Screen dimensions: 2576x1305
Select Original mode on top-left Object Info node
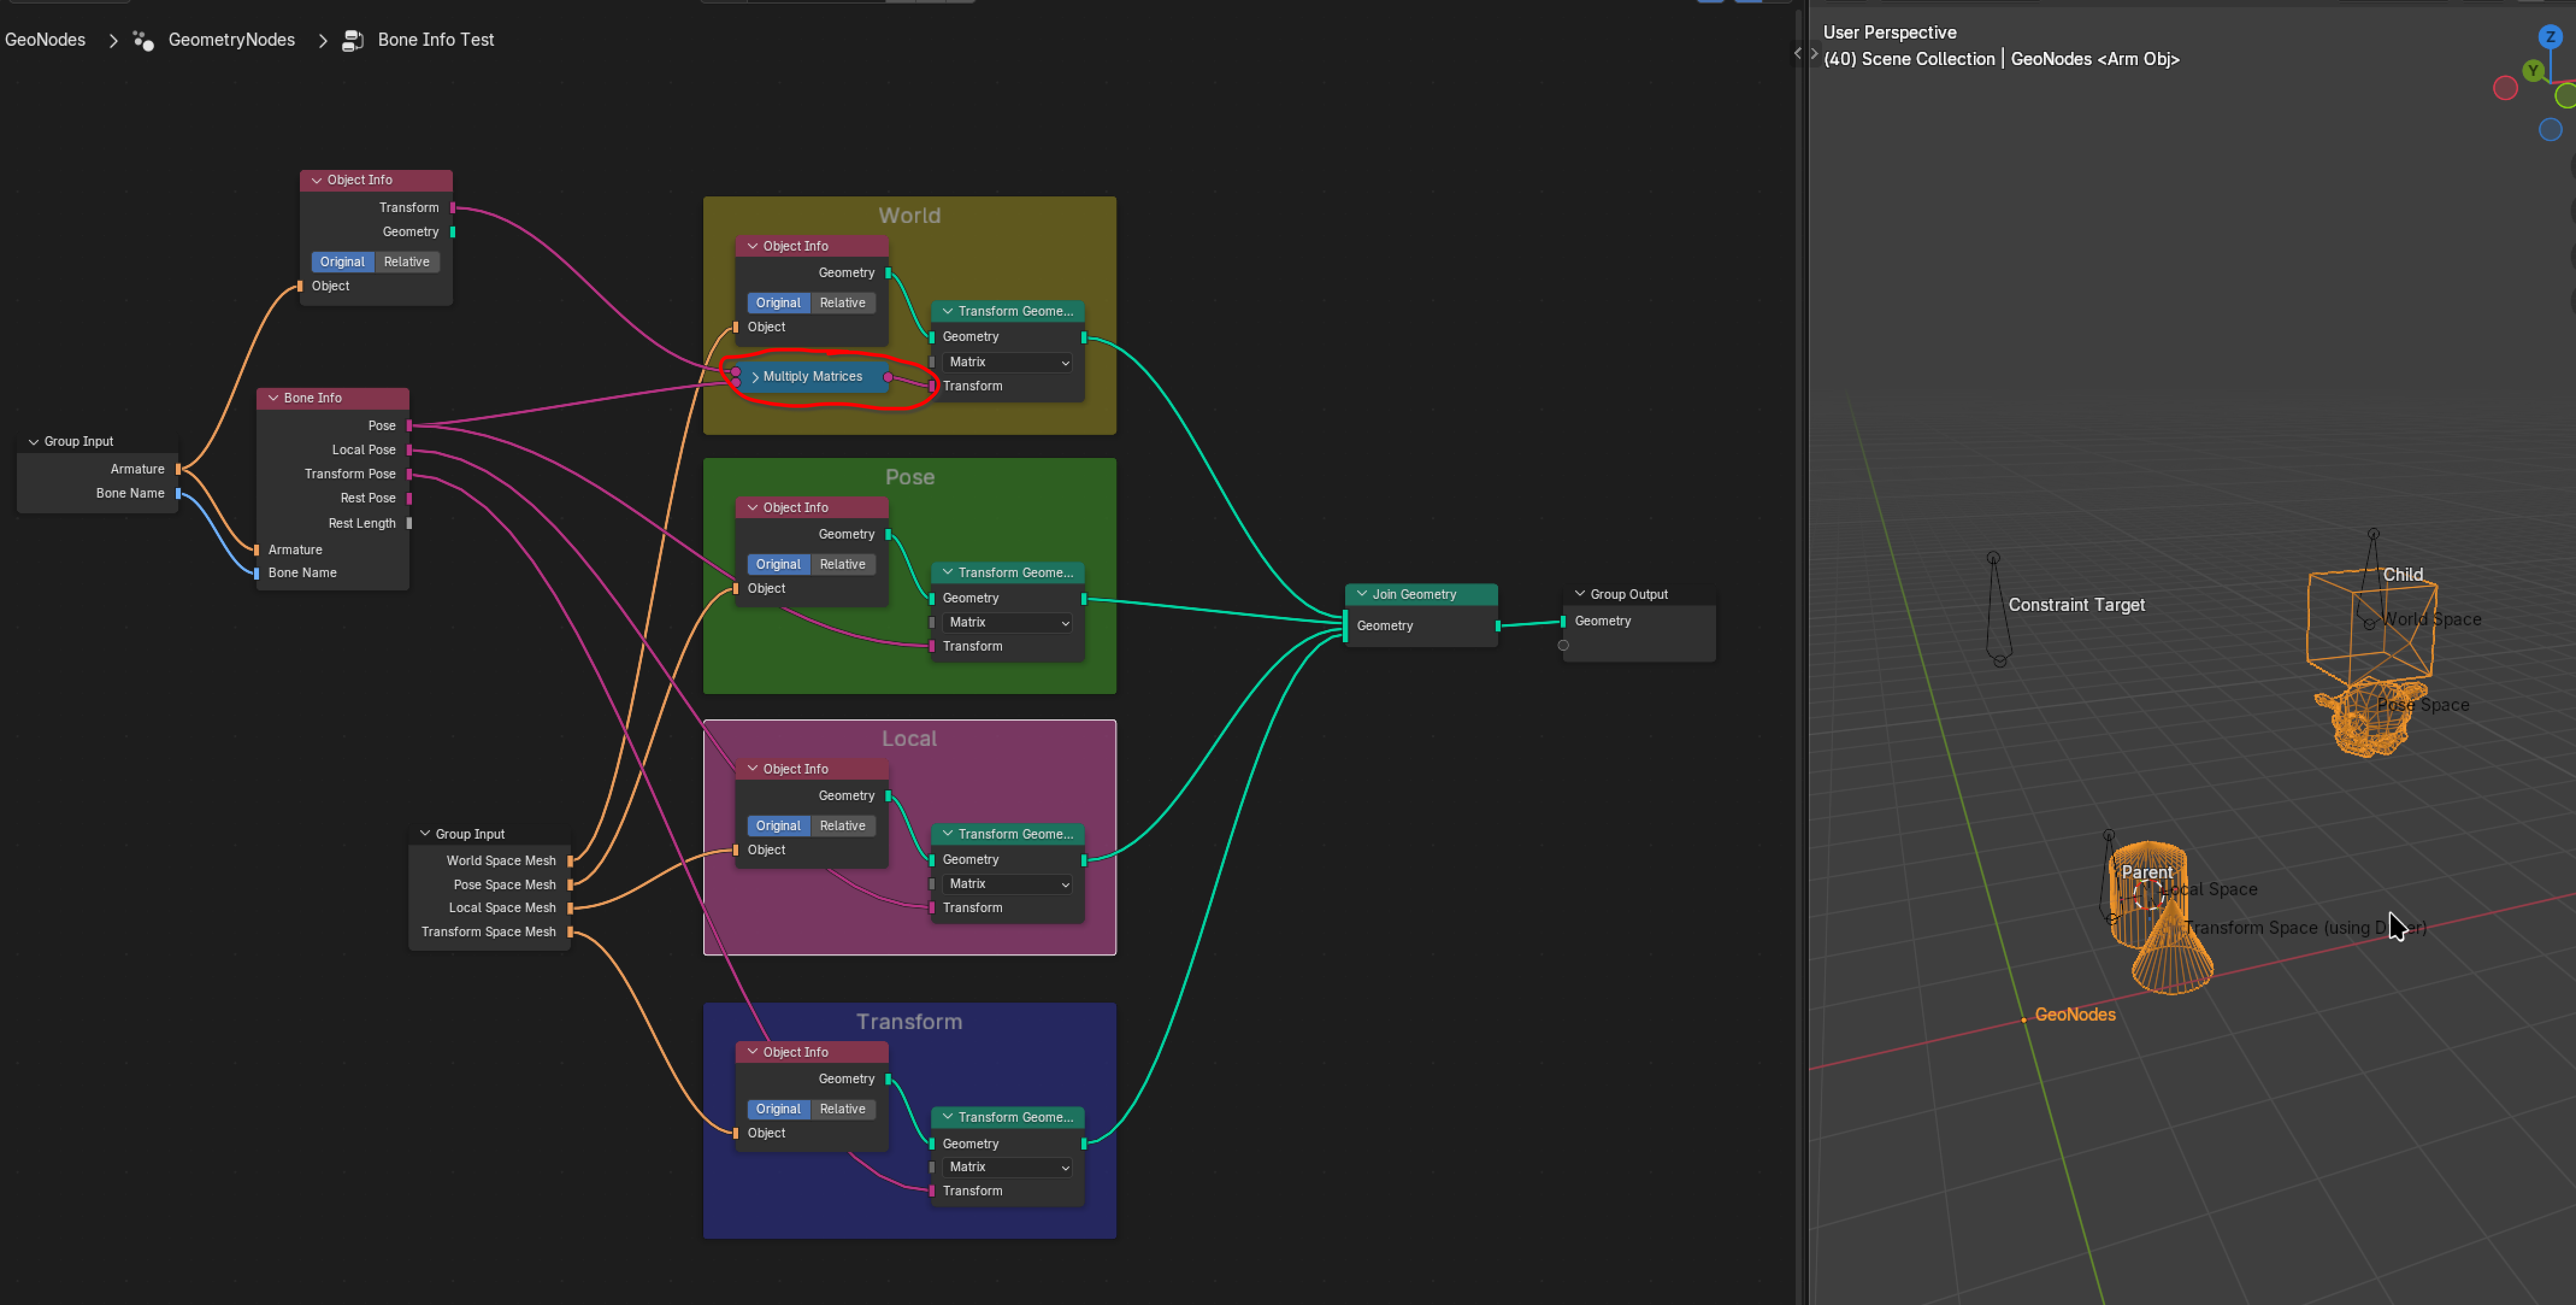point(342,261)
